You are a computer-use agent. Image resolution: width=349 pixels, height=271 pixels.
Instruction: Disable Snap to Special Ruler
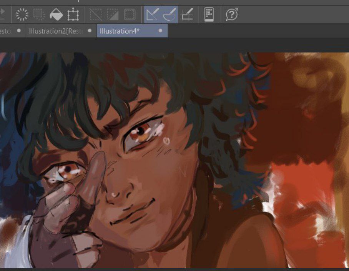(x=169, y=15)
